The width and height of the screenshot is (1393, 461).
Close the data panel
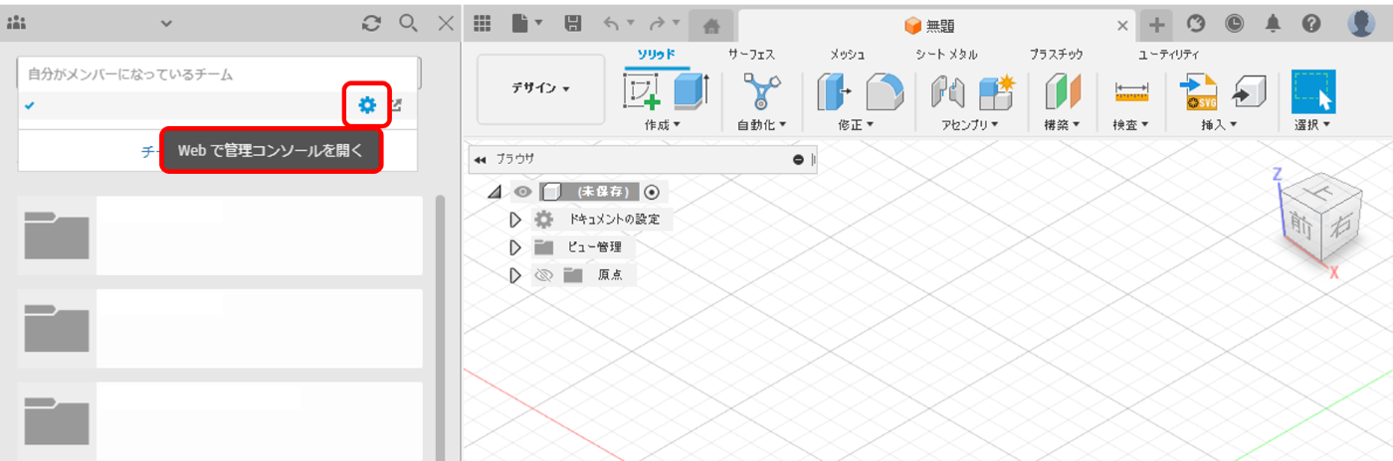(x=446, y=23)
